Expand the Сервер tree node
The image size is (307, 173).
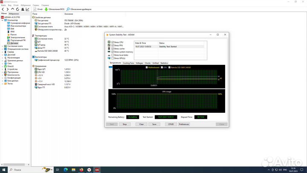[3, 52]
